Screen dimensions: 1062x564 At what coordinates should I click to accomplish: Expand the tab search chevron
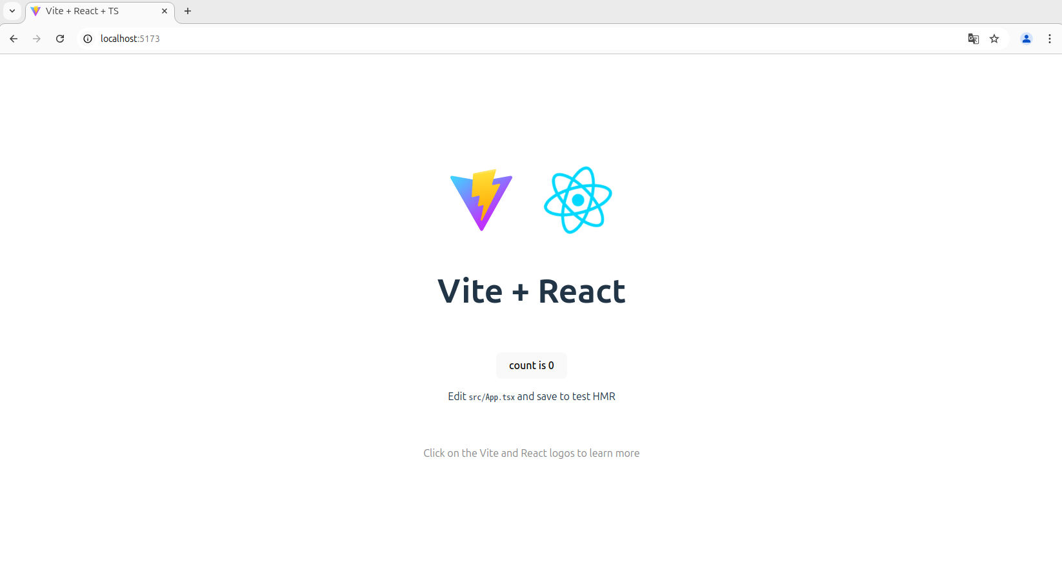[12, 11]
